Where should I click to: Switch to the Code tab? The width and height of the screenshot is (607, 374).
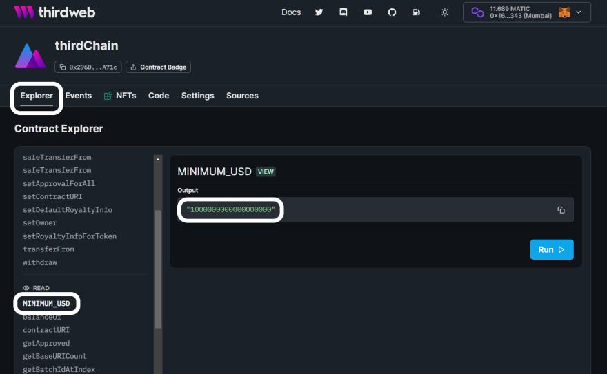tap(159, 96)
